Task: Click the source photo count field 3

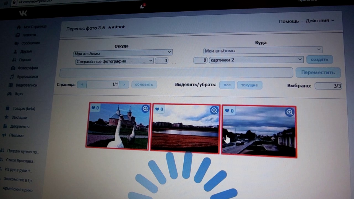Action: point(162,61)
